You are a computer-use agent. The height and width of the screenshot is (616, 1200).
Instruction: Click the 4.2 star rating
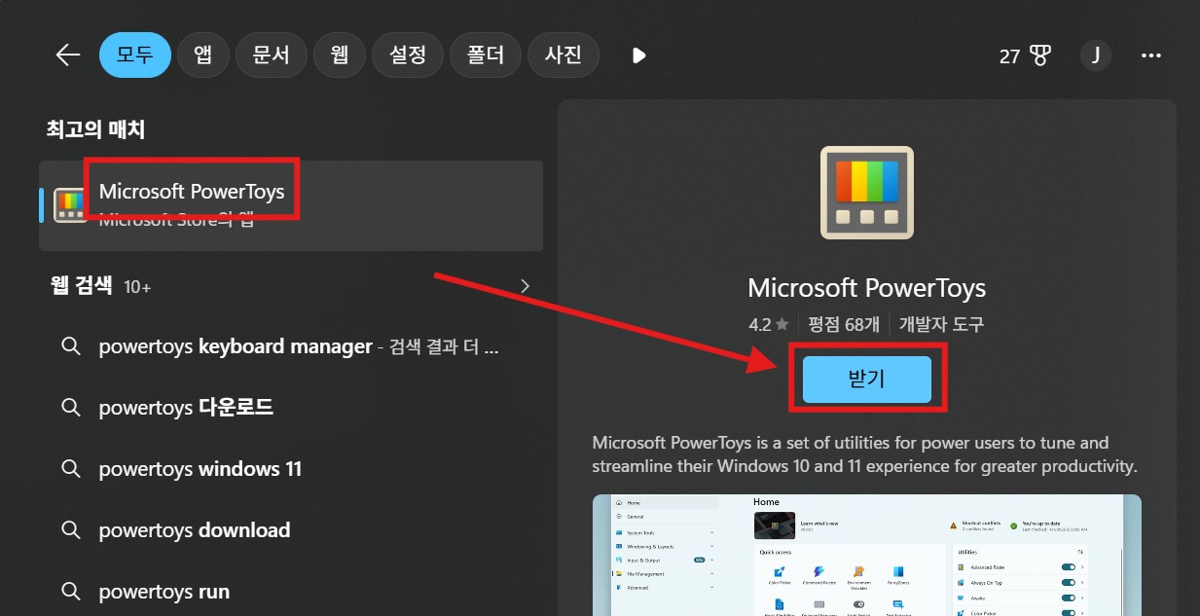pos(768,324)
